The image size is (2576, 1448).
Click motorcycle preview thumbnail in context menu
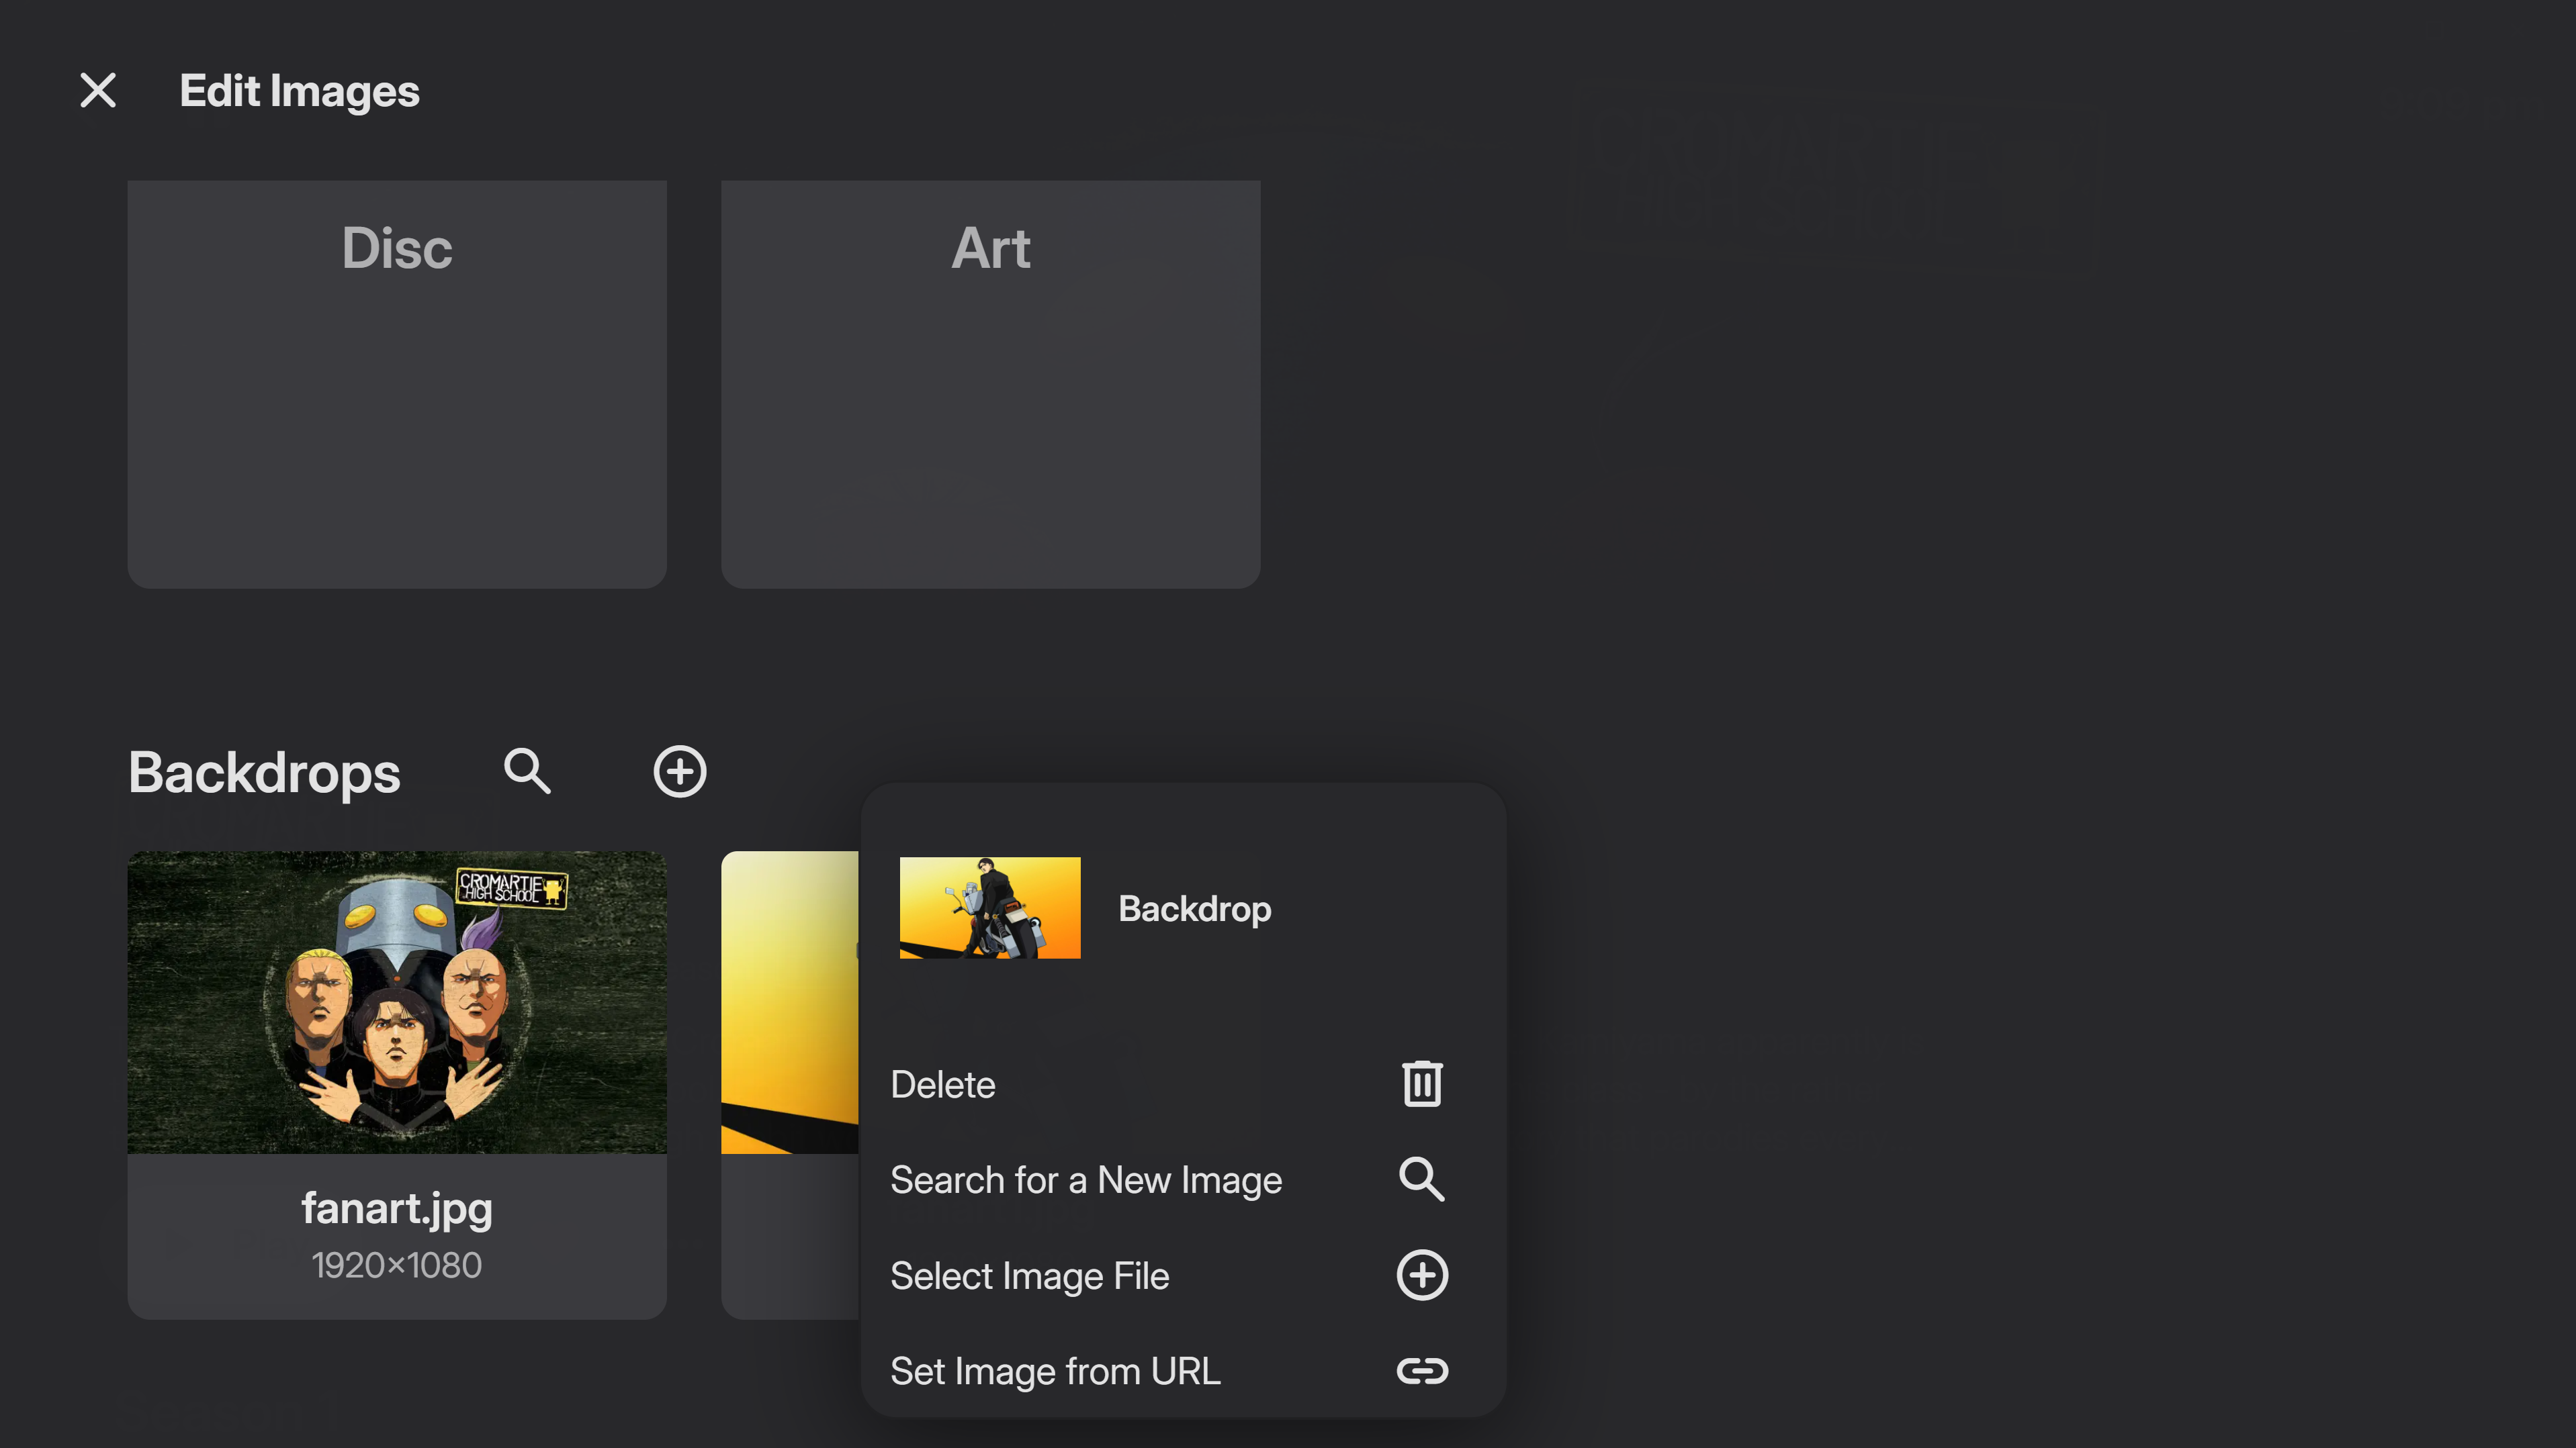tap(989, 908)
